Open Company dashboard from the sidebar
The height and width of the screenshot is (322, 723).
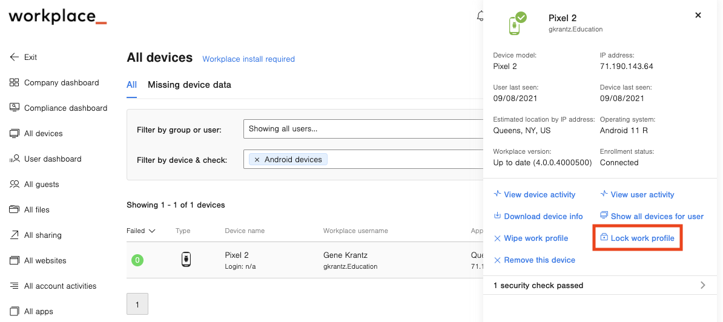[61, 82]
